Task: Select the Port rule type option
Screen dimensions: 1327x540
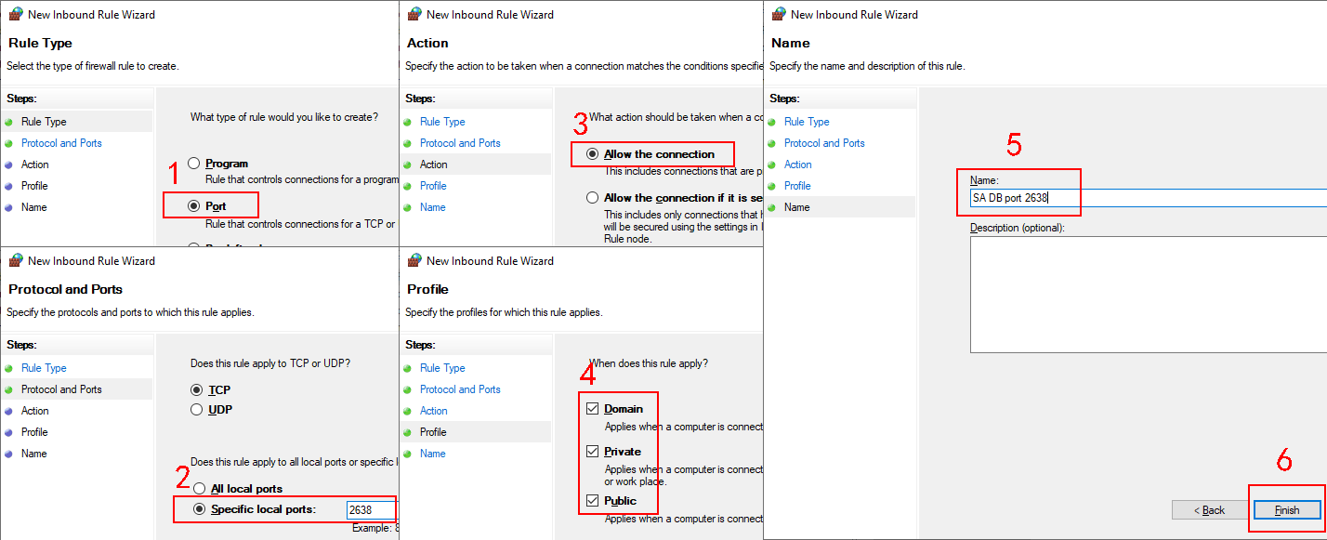Action: [194, 205]
